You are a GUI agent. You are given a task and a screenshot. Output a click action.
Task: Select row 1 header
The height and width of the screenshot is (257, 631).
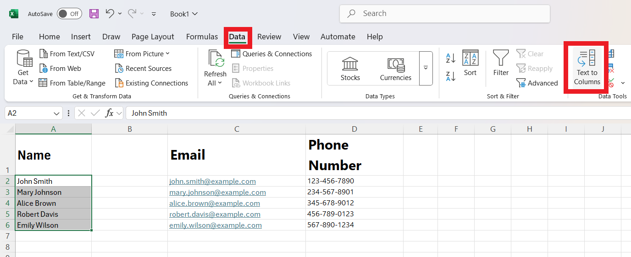coord(7,155)
